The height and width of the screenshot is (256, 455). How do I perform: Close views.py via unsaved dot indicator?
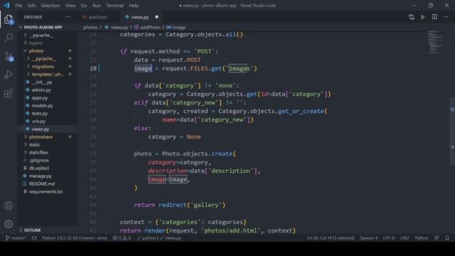pyautogui.click(x=156, y=17)
